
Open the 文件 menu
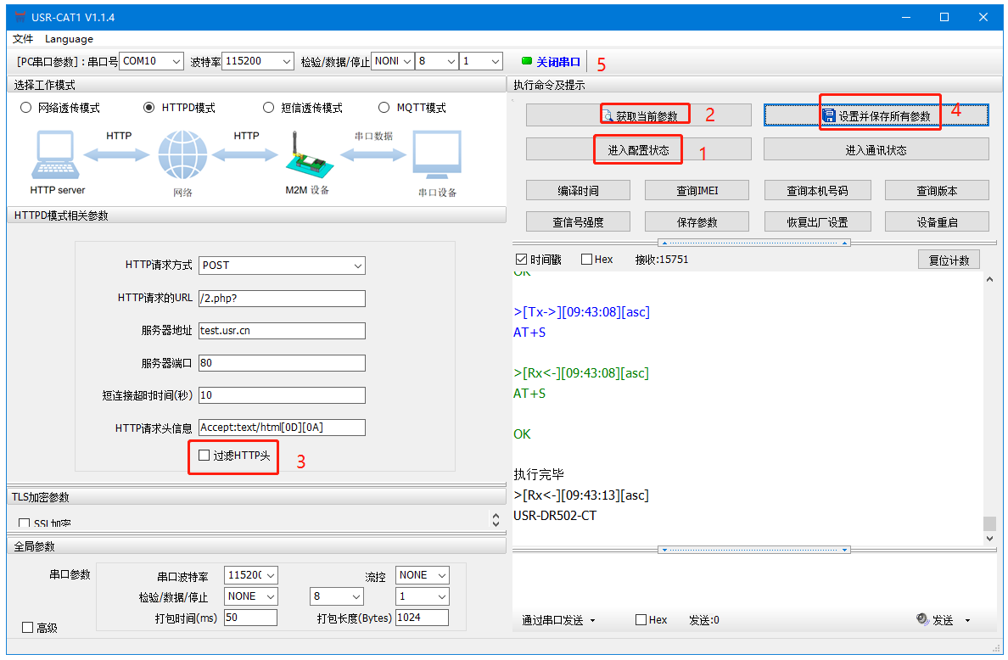click(x=23, y=38)
